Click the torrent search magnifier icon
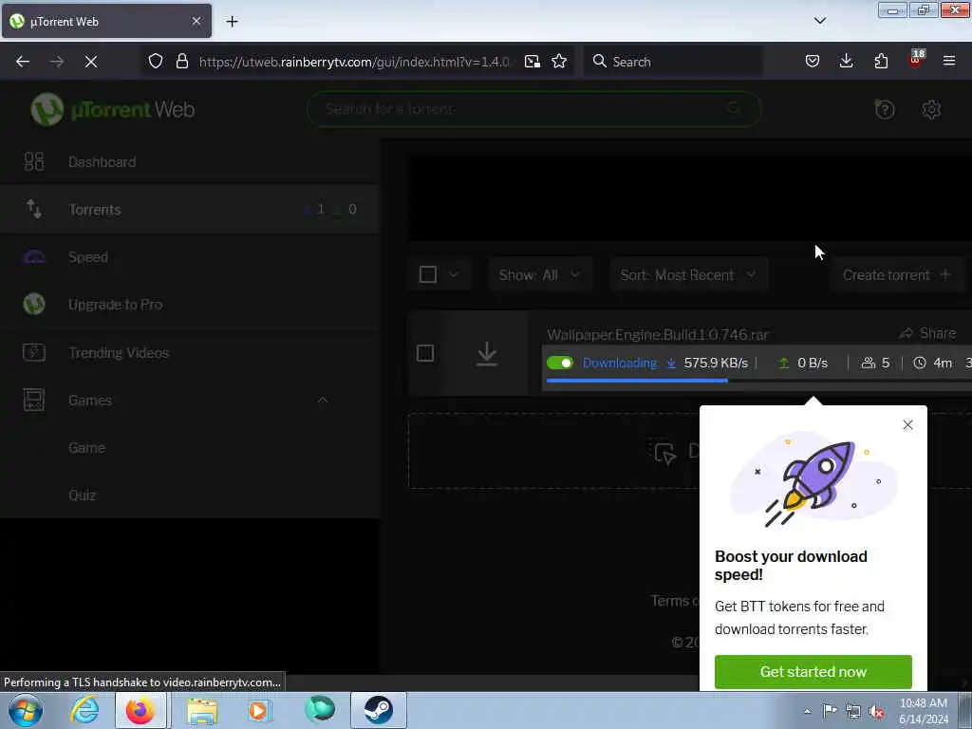 coord(735,108)
